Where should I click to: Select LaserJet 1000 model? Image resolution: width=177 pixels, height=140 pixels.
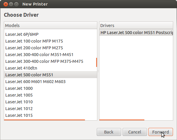coord(19,88)
